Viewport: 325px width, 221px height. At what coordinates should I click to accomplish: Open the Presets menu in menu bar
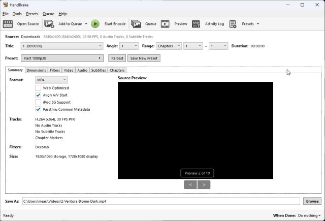[x=32, y=14]
